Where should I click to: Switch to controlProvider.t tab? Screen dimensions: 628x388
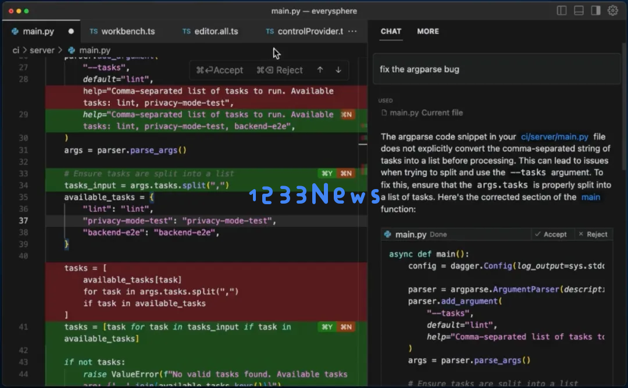coord(304,31)
